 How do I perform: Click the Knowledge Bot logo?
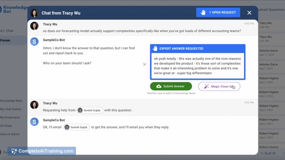coord(14,9)
